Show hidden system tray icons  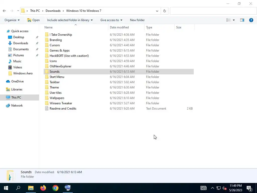point(212,188)
